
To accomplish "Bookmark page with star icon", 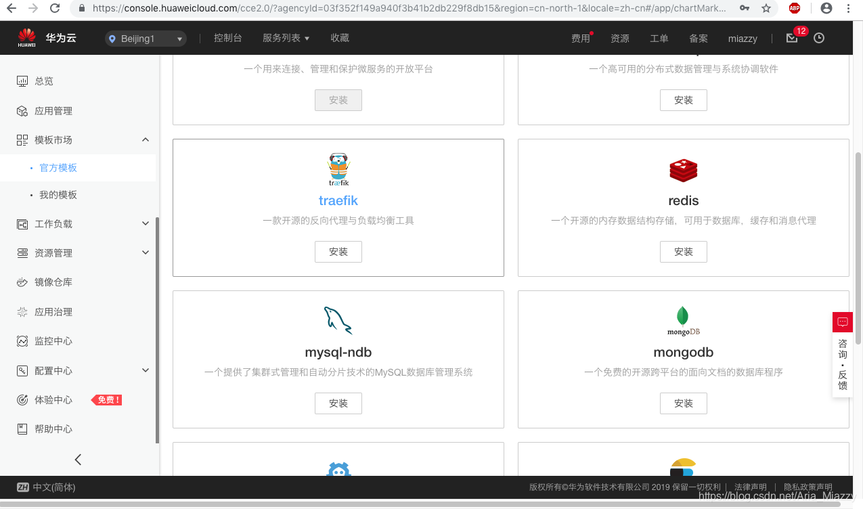I will [x=766, y=8].
